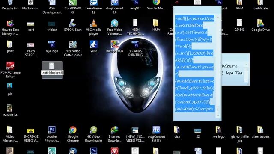
Task: Open the Video Marketin... folder
Action: tap(10, 134)
